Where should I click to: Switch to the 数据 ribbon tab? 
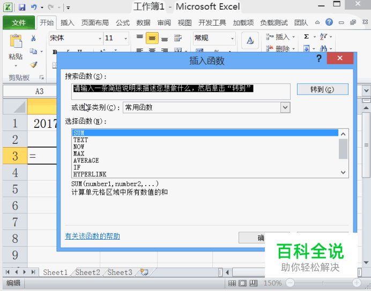143,22
